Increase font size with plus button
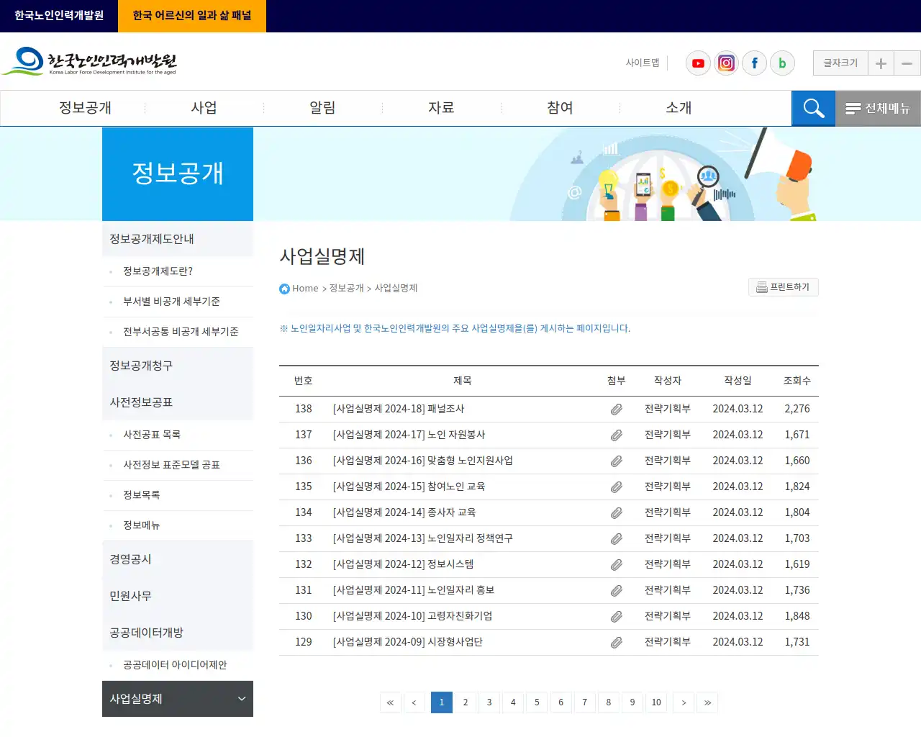This screenshot has width=921, height=737. click(881, 63)
